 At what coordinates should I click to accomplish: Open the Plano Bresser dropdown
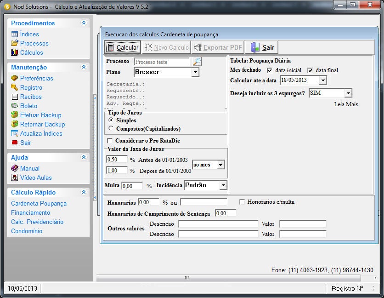(x=195, y=72)
